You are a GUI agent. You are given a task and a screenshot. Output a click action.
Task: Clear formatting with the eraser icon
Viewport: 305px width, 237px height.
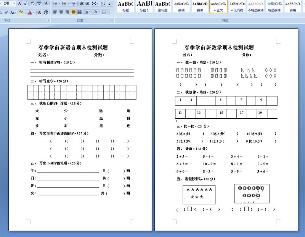coord(32,3)
